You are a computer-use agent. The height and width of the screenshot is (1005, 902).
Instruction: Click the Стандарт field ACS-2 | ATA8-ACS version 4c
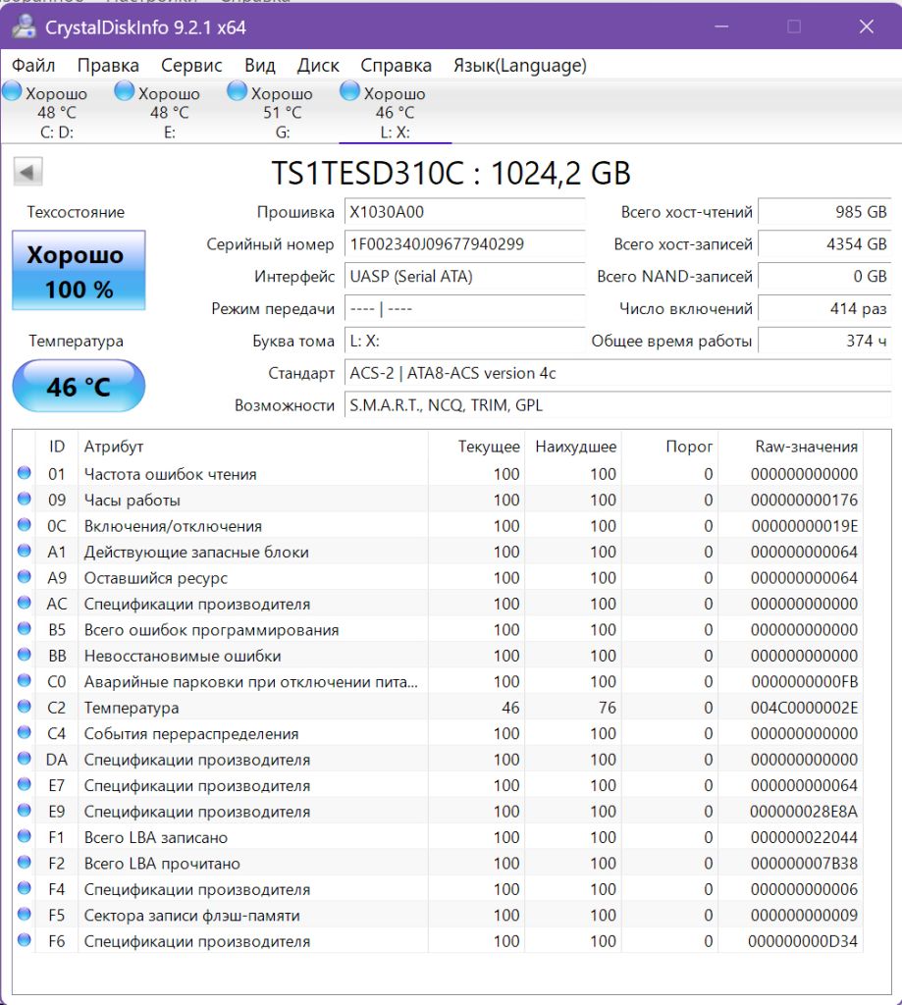(618, 373)
